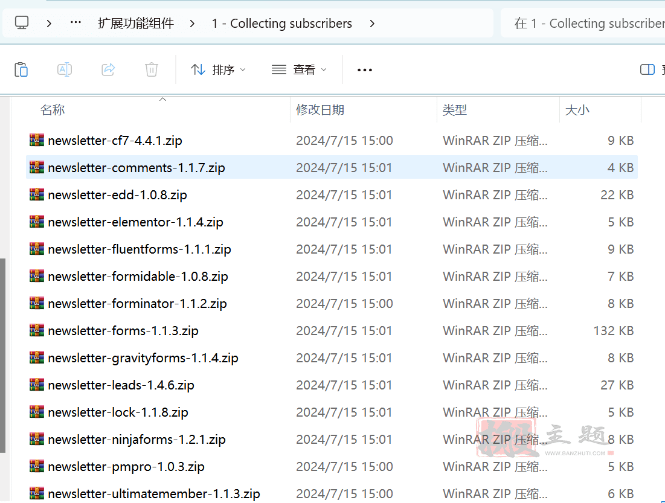Sort by the 类型 column header

(455, 110)
